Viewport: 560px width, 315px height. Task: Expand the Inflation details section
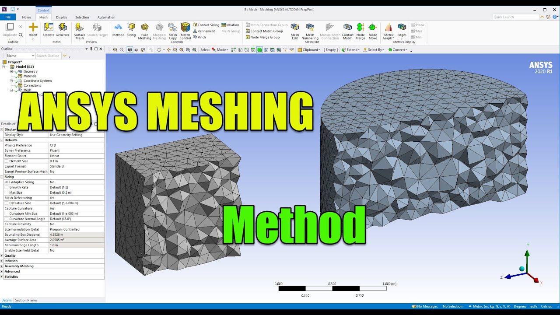[2, 261]
